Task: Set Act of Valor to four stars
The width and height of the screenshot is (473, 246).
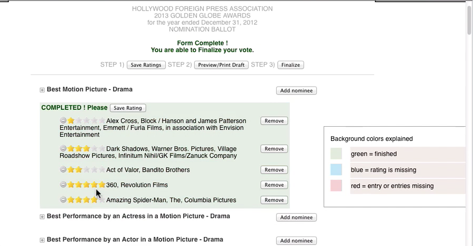Action: click(94, 170)
